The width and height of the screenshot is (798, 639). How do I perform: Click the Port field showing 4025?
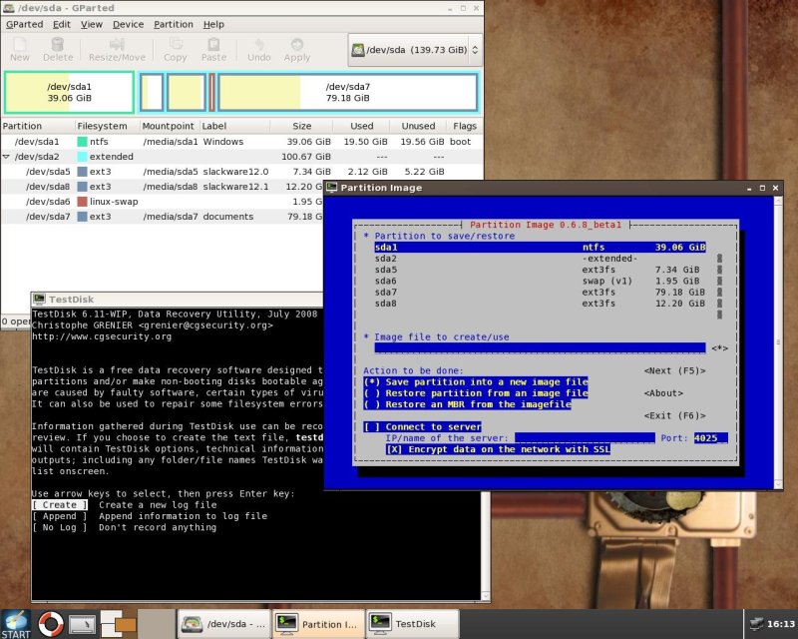(x=711, y=438)
